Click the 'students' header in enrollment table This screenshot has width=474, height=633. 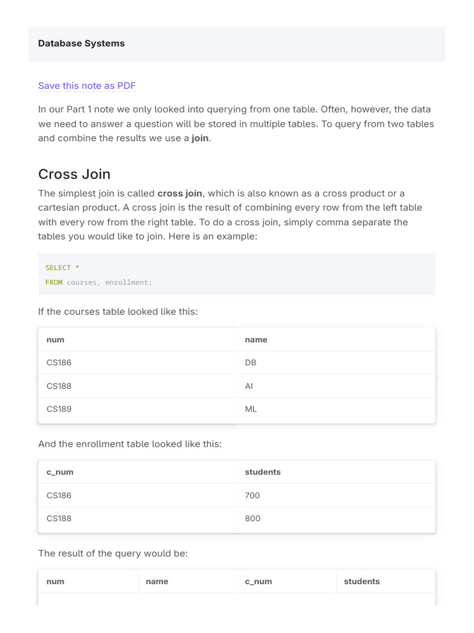tap(262, 472)
